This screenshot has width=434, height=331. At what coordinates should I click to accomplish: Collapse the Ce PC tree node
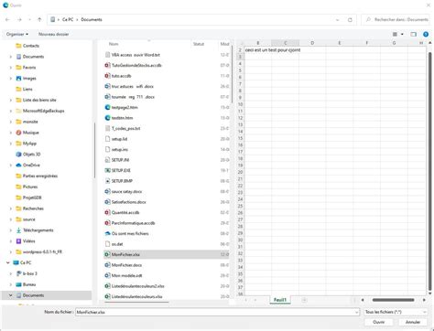point(8,262)
